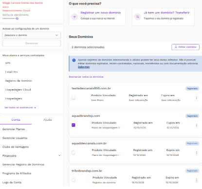The height and width of the screenshot is (189, 202).
Task: Select the squaddevcanais.com.br checkbox
Action: click(73, 152)
